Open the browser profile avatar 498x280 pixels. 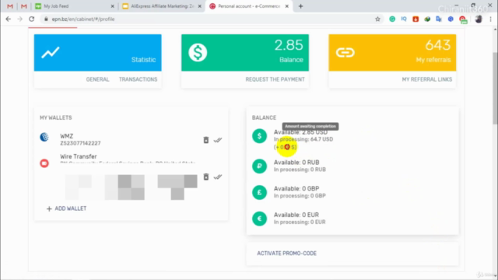coord(479,19)
